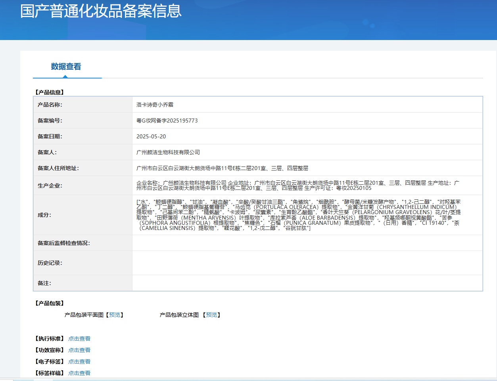Viewport: 497px width, 381px height.
Task: Open 功效宣称 点击查看 link
Action: tap(79, 350)
